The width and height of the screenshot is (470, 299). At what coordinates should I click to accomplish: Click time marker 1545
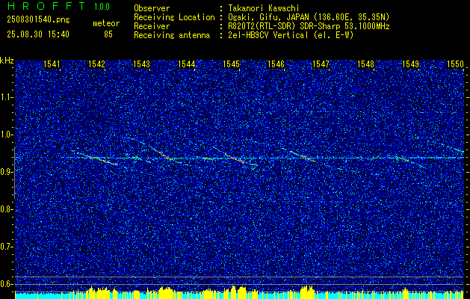coord(232,64)
